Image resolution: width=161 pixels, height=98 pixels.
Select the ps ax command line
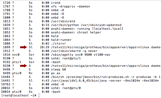pyautogui.click(x=32, y=73)
